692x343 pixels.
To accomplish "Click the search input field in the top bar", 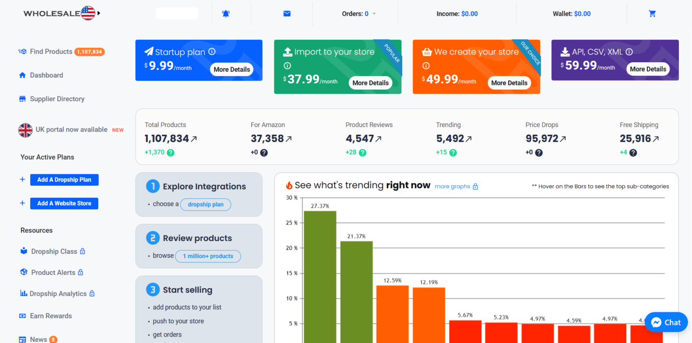I will tap(177, 13).
